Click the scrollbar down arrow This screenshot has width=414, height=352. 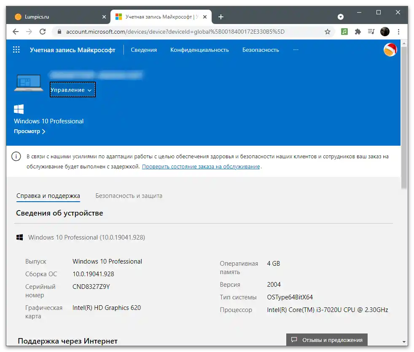tap(404, 342)
